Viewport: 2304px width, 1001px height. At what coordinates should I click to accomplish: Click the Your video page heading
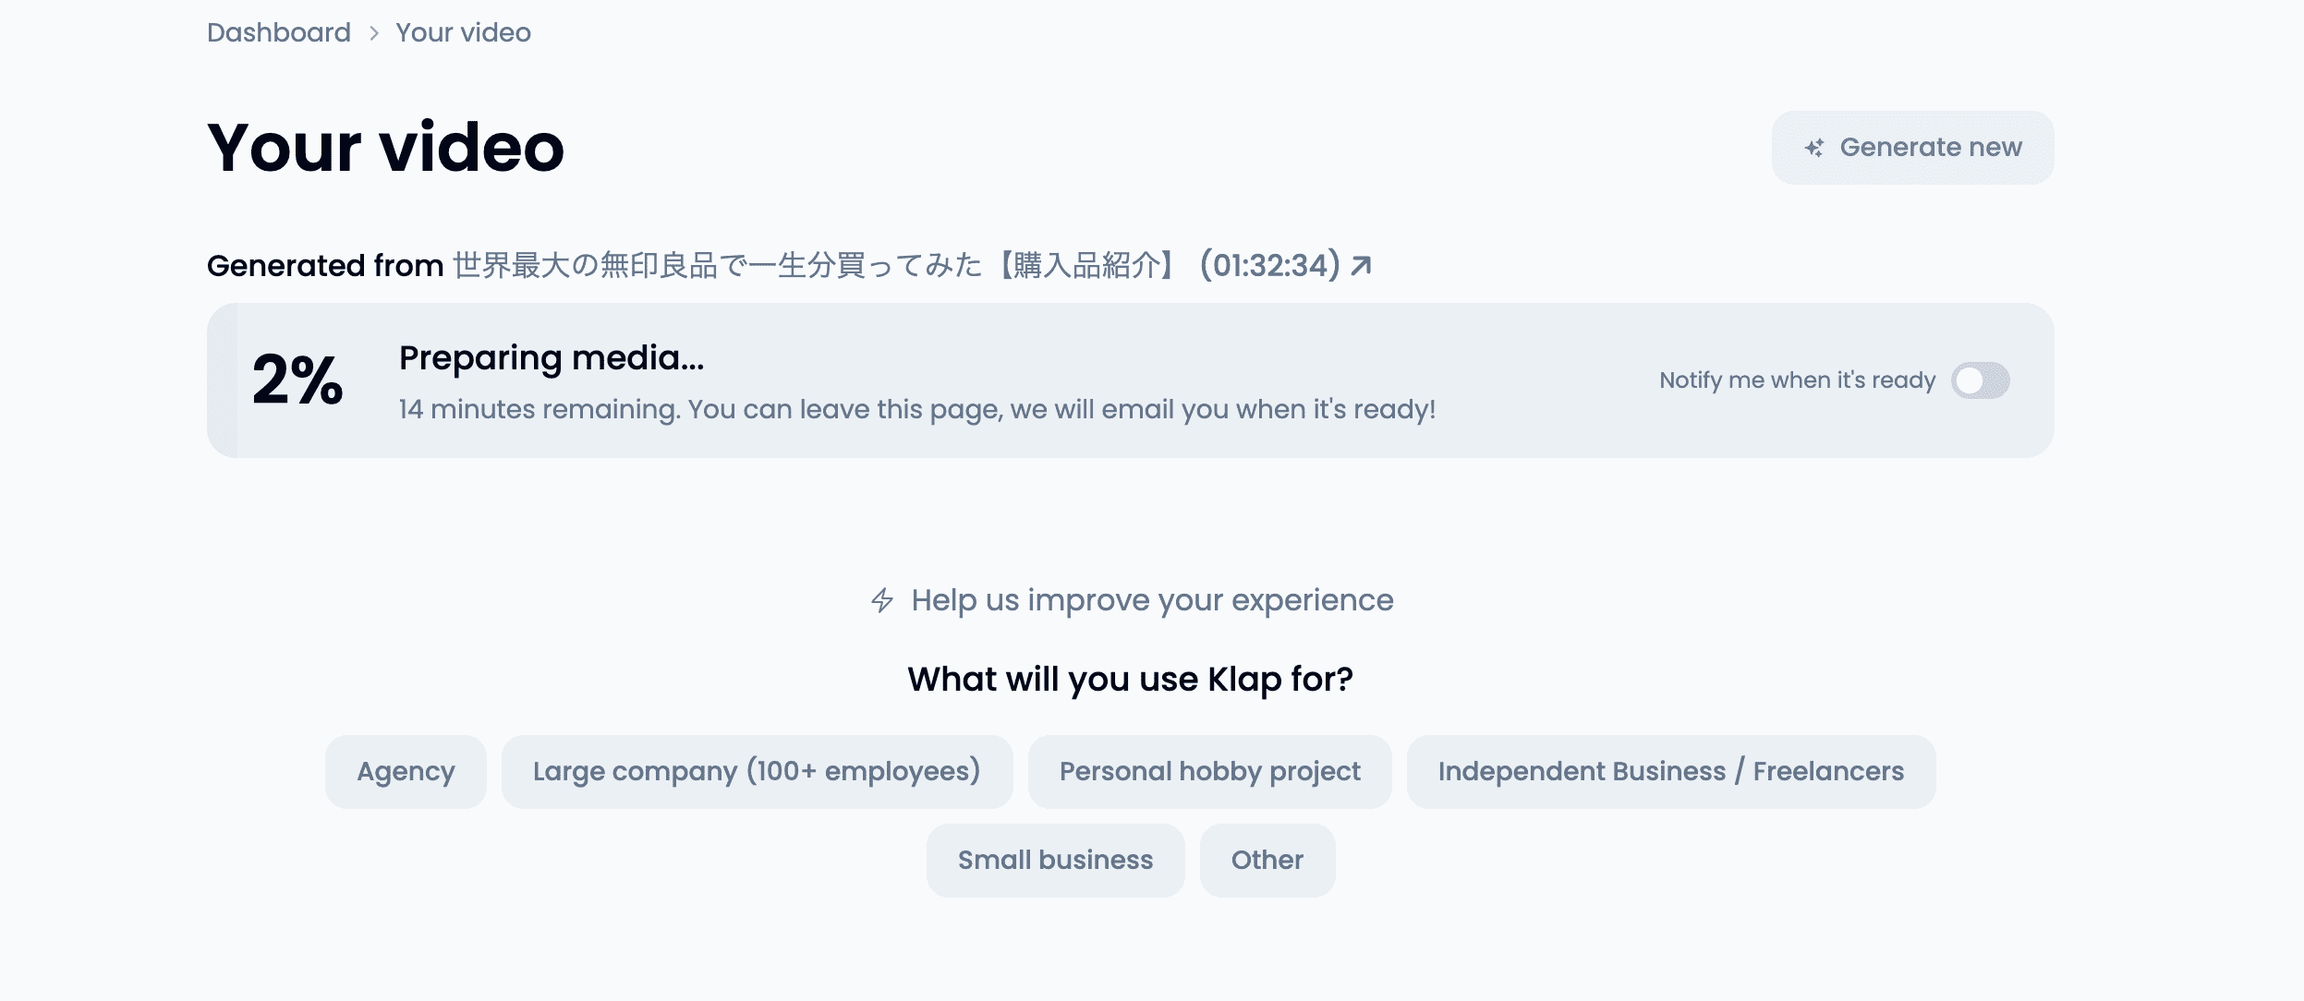[x=385, y=148]
